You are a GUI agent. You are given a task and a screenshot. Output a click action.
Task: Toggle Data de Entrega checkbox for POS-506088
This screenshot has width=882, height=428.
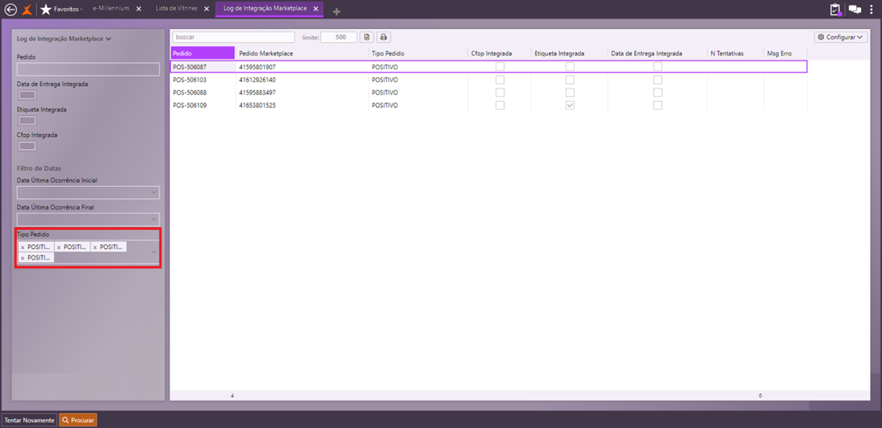tap(658, 92)
